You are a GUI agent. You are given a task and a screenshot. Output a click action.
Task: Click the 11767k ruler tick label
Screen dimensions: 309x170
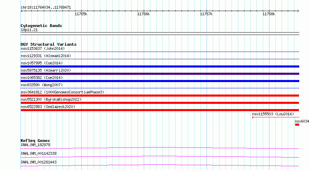206,14
